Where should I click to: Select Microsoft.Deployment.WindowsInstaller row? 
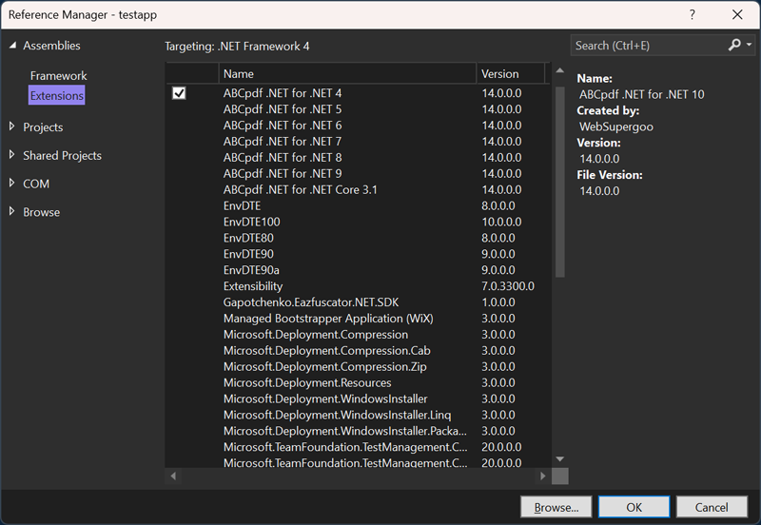(358, 399)
